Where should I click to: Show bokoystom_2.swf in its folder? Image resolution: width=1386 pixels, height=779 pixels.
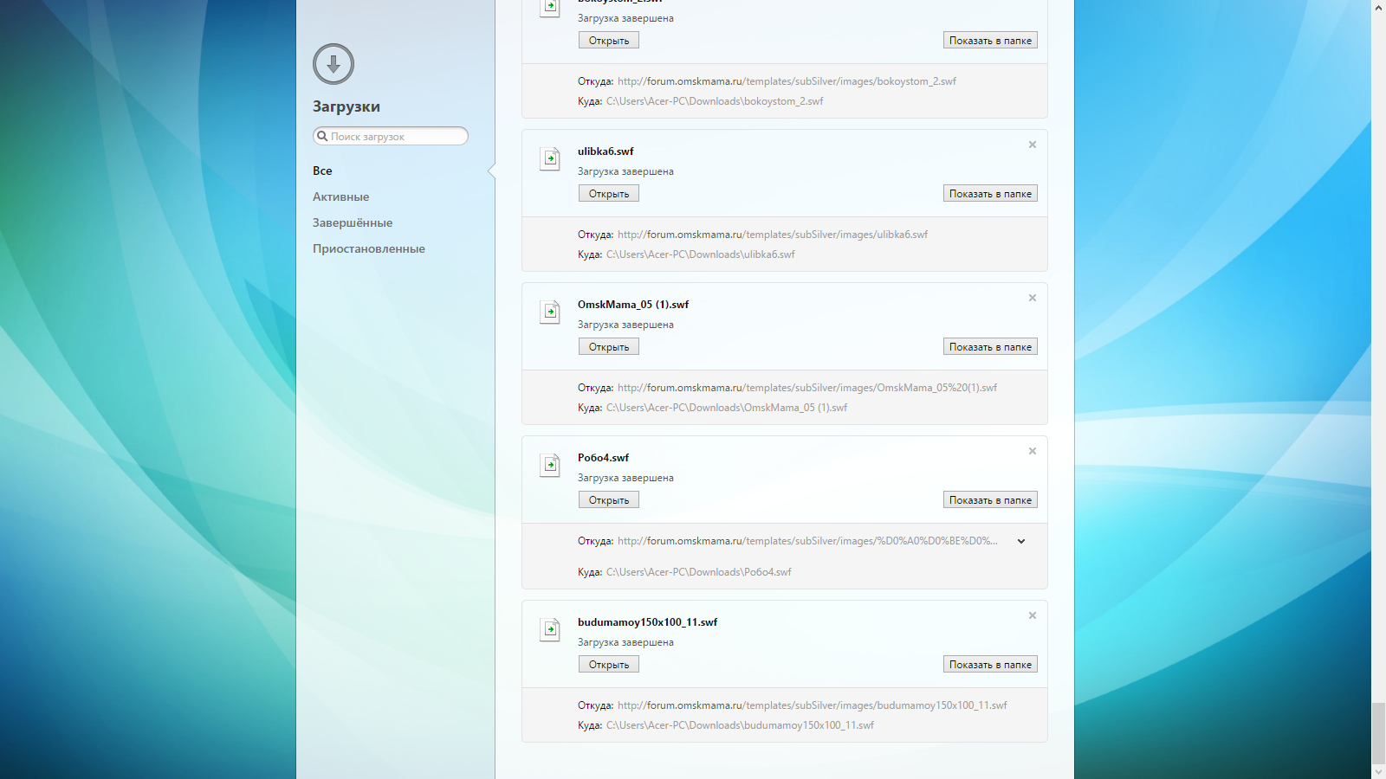(x=990, y=41)
